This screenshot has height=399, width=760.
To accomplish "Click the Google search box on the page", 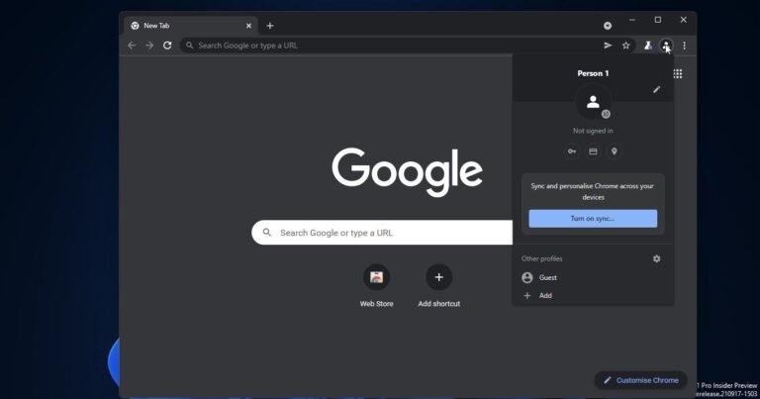I will click(382, 233).
